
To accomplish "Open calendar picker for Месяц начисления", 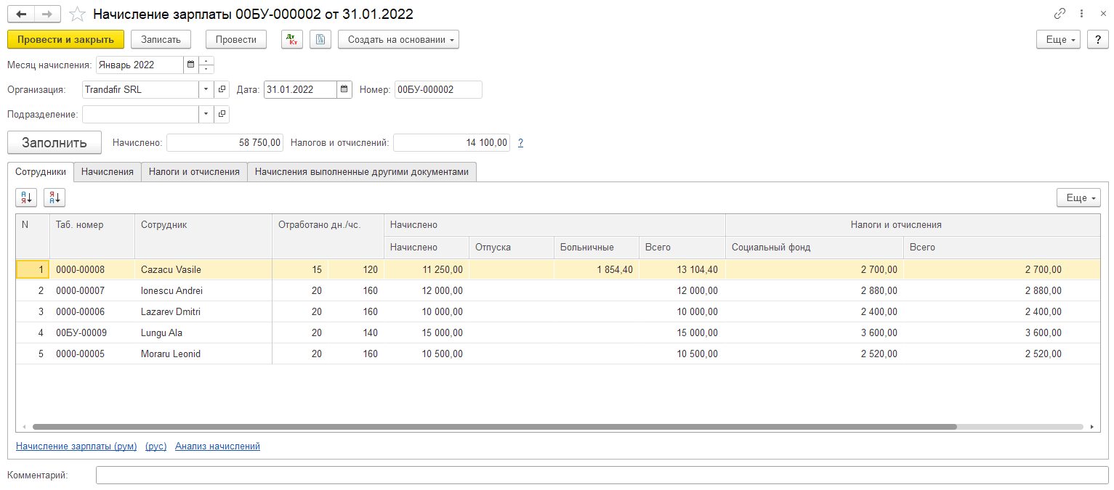I will [191, 65].
